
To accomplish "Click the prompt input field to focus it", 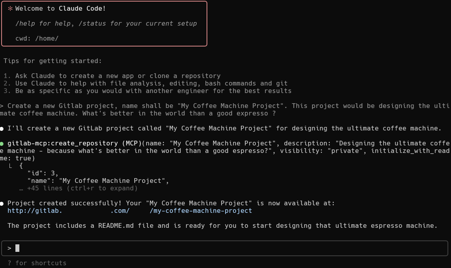I will (x=225, y=248).
